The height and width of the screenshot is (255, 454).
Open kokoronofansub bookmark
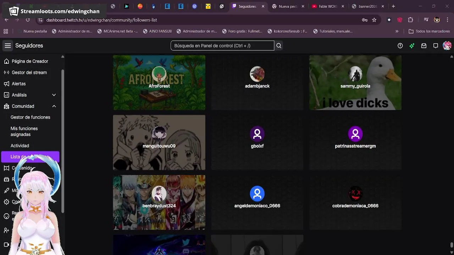coord(288,31)
